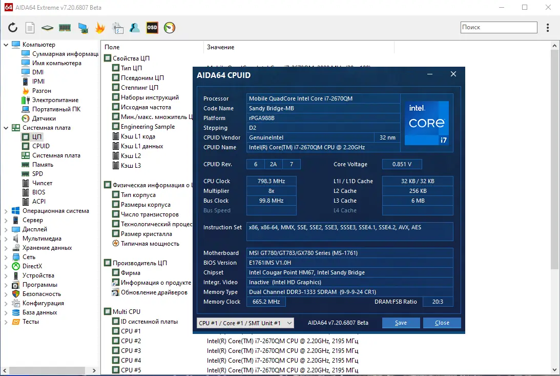Open the CPU core selector dropdown

[245, 323]
